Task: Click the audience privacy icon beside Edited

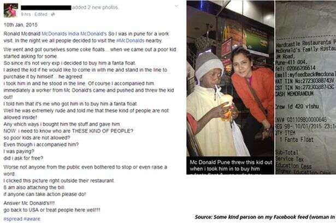Action: [53, 14]
